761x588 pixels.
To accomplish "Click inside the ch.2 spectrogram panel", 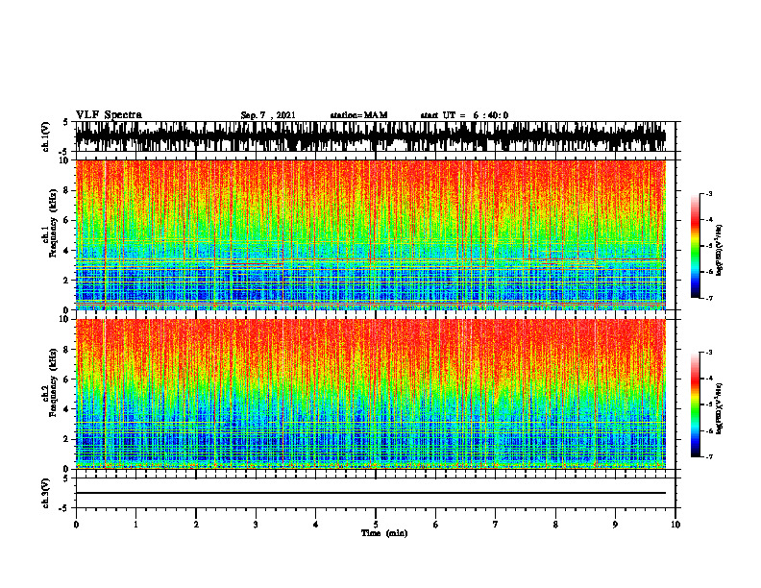I will (x=370, y=394).
